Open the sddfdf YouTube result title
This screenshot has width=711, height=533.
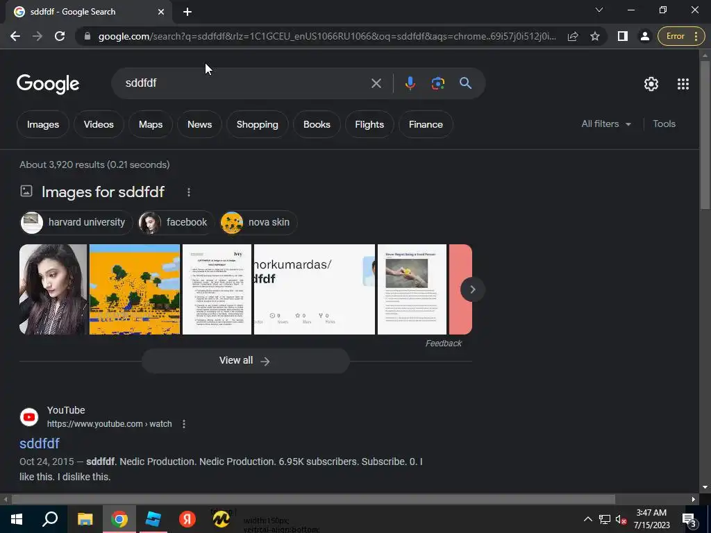pos(40,443)
